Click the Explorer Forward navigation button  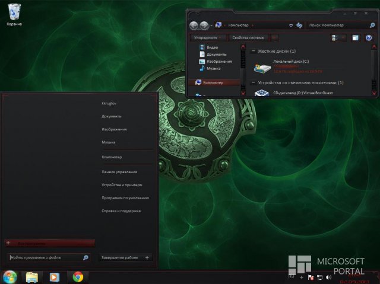click(204, 25)
